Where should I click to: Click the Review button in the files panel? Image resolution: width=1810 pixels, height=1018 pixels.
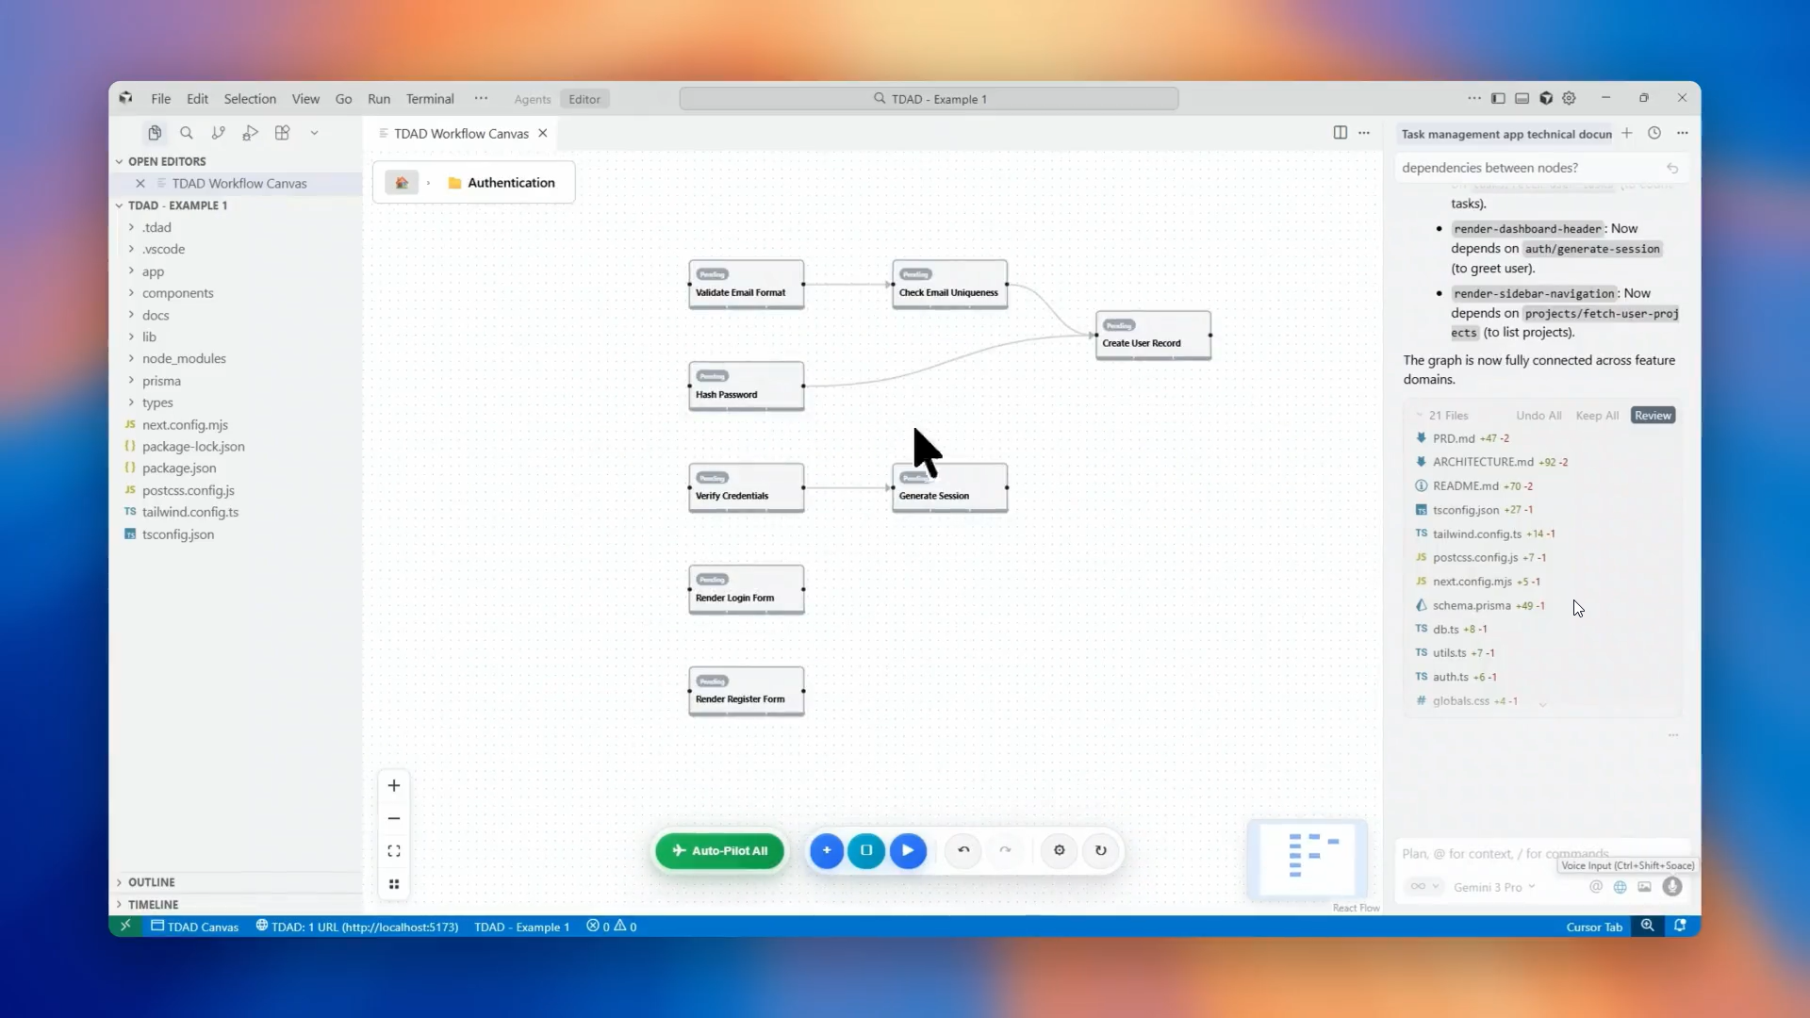1653,415
